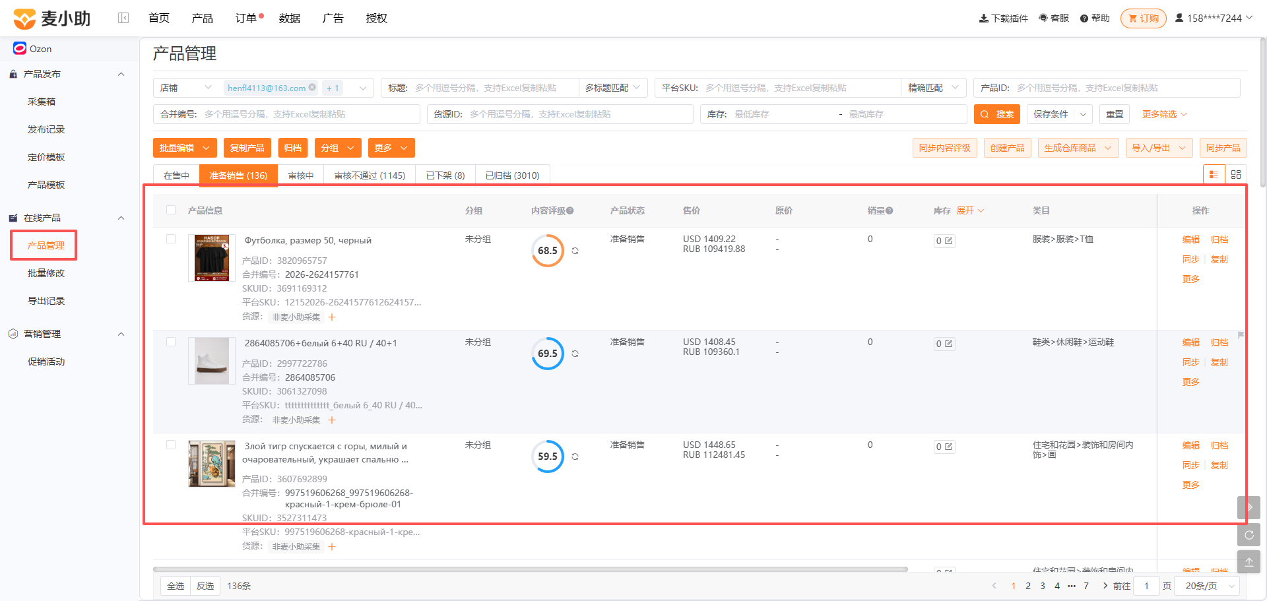Check the box for the Футболка product
This screenshot has width=1267, height=601.
(171, 239)
